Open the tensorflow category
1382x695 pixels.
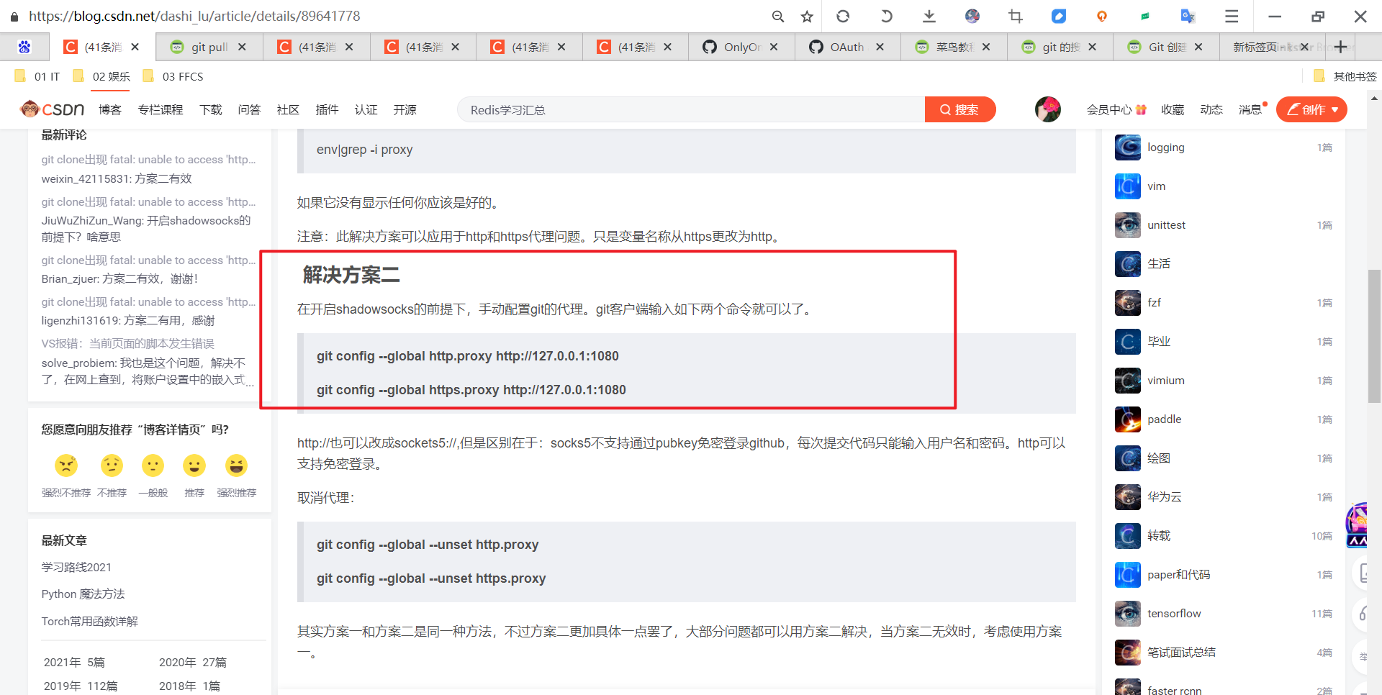[x=1174, y=614]
